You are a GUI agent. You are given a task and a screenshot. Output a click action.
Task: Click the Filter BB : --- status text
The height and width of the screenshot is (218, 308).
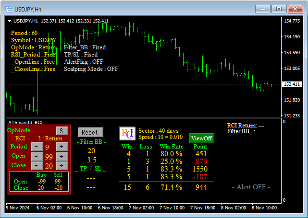pos(245,131)
